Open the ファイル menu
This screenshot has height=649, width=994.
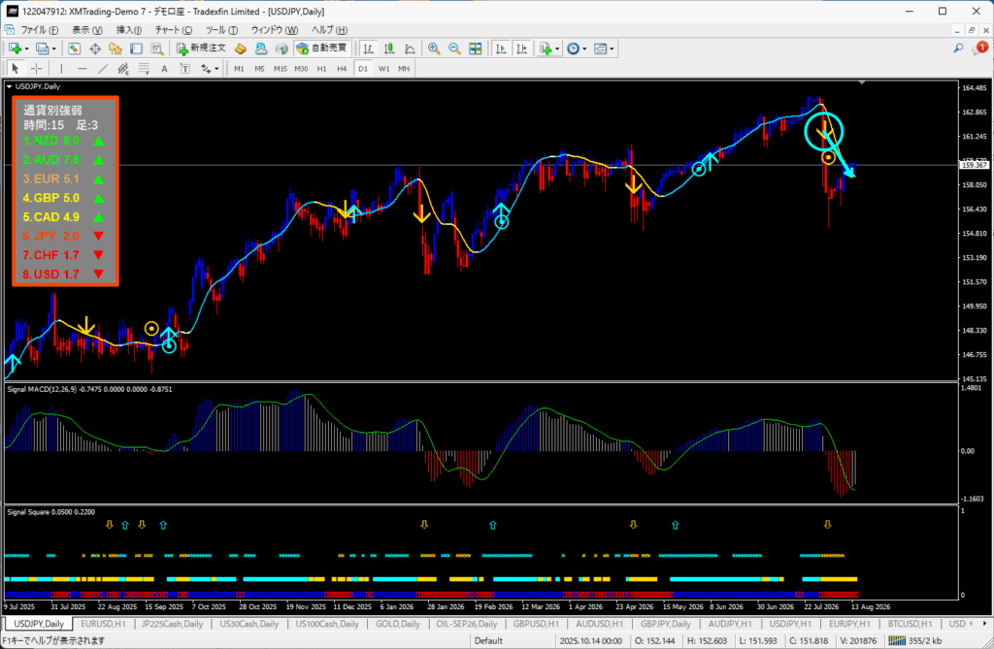click(39, 30)
